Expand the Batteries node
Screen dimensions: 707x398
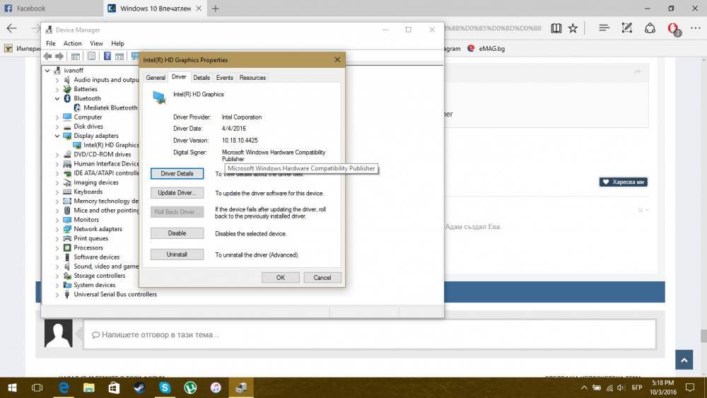[x=57, y=89]
